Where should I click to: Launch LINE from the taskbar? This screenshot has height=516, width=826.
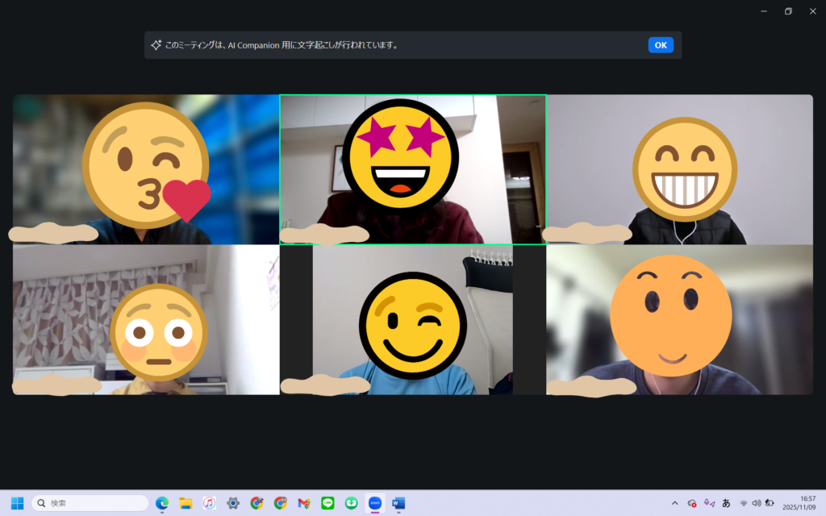(327, 503)
